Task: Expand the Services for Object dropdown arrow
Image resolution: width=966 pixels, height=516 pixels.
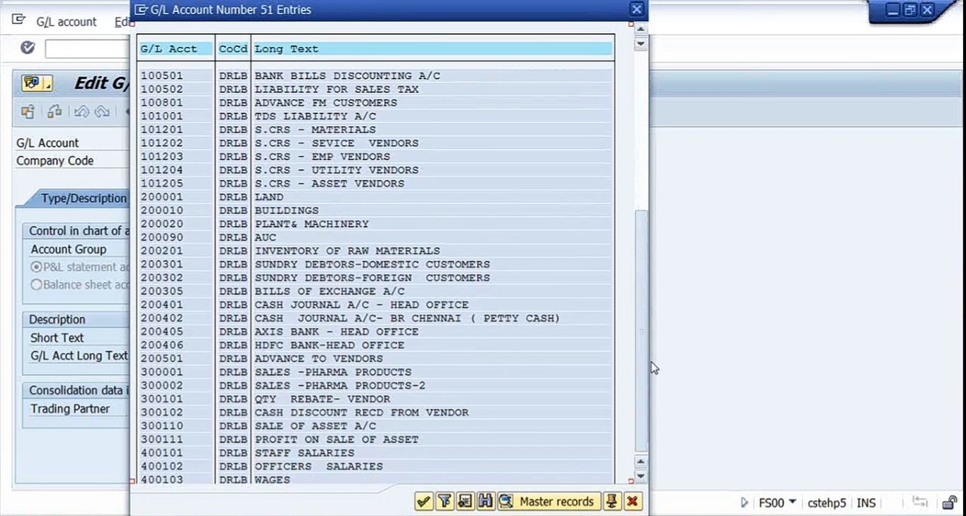Action: click(48, 85)
